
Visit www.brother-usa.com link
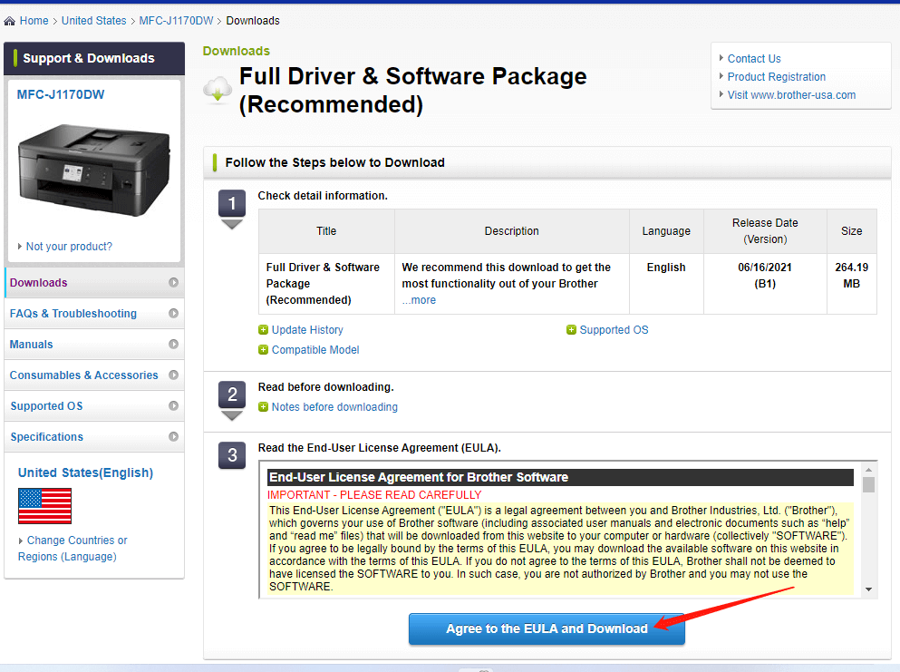coord(791,95)
